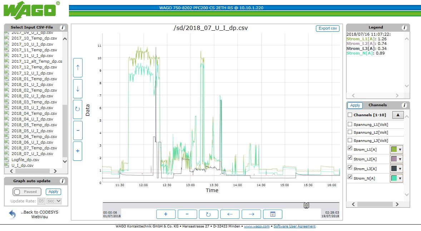Pan time axis left with arrow button
This screenshot has height=231, width=421.
[x=230, y=214]
